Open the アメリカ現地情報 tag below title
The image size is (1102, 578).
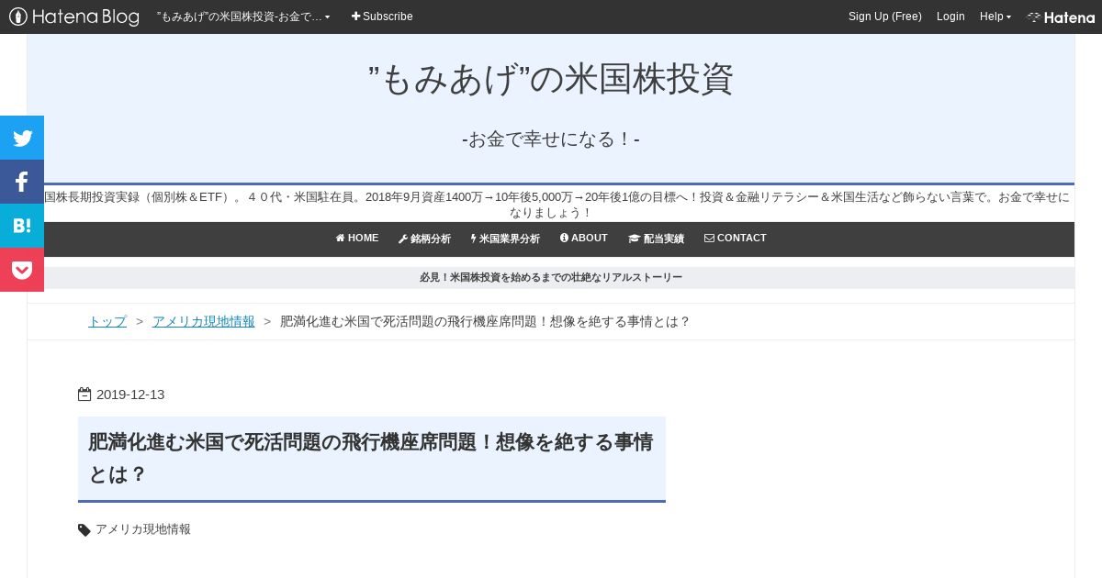143,529
